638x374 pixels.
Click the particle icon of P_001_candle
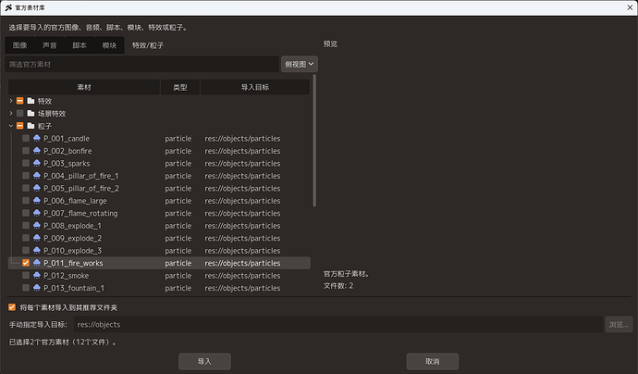[37, 138]
